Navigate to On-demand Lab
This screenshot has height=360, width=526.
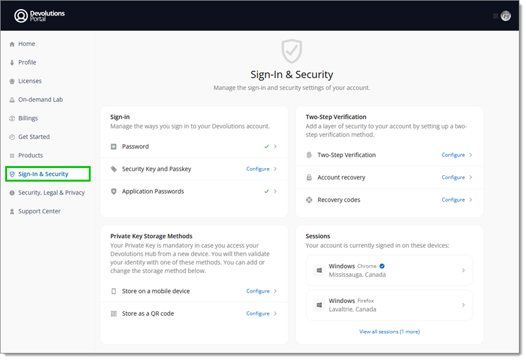point(41,100)
